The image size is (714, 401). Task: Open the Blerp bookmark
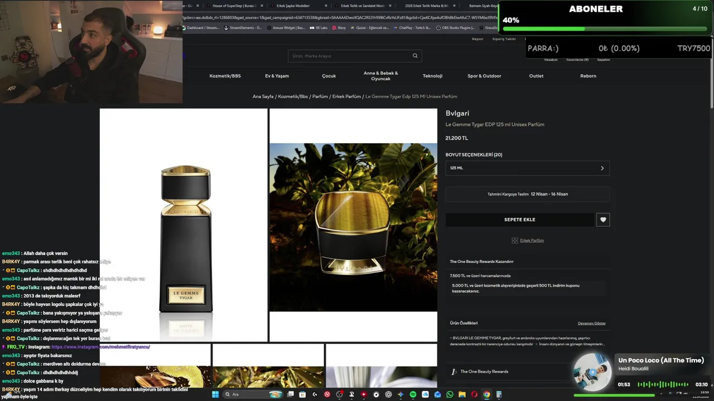point(339,27)
